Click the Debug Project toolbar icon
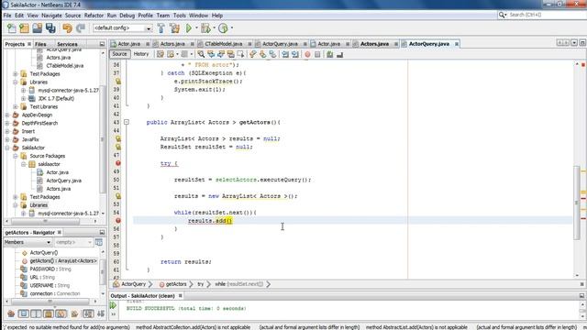The image size is (587, 330). 205,28
